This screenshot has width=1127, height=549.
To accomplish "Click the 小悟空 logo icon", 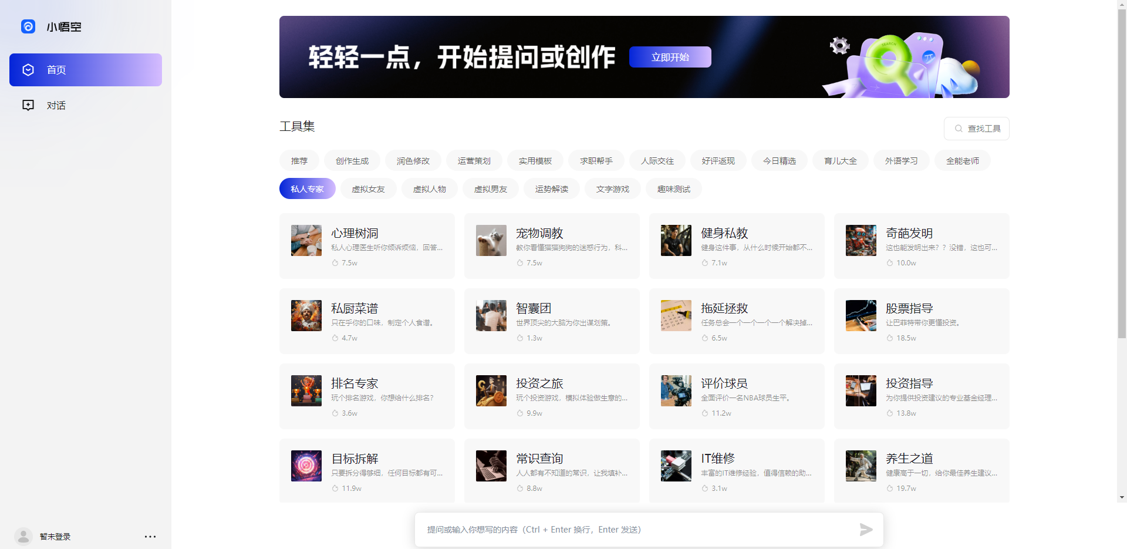I will tap(28, 26).
